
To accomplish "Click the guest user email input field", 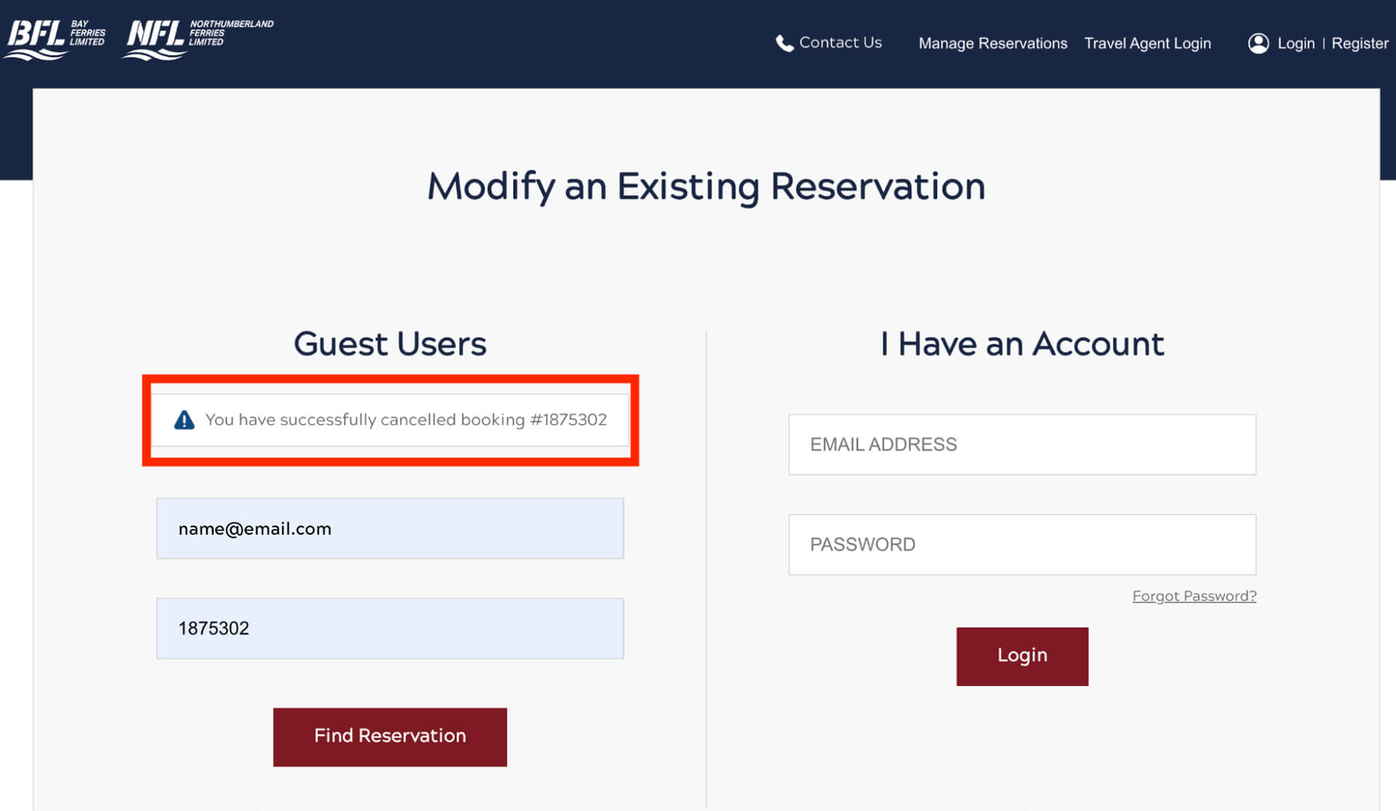I will (x=389, y=527).
